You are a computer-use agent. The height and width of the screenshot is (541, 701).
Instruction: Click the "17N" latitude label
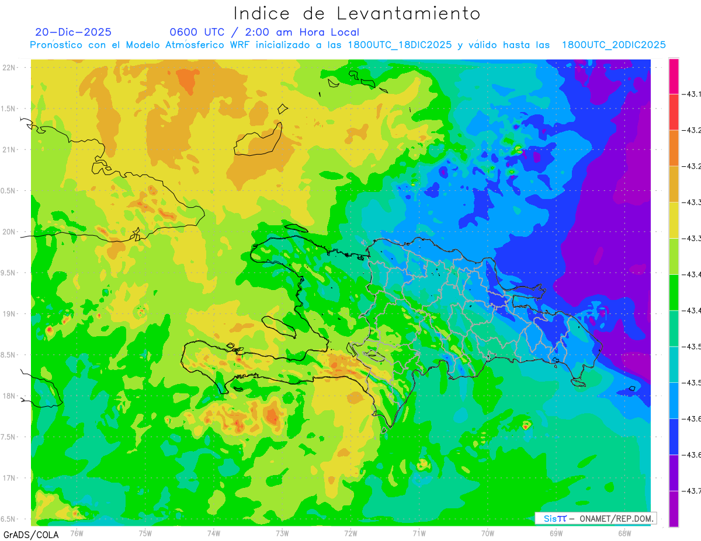pyautogui.click(x=9, y=478)
